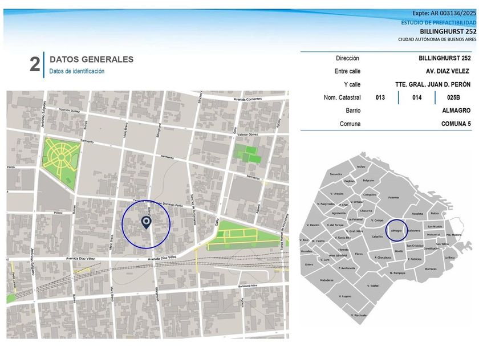The image size is (479, 359).
Task: Click the 'Avenida Corrientes' street label on the map
Action: pyautogui.click(x=247, y=99)
